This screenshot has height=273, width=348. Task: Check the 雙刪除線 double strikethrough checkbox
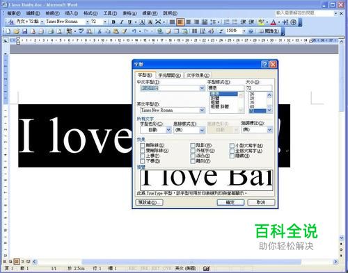click(143, 151)
